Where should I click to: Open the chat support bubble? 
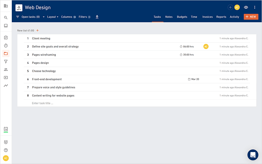(253, 155)
